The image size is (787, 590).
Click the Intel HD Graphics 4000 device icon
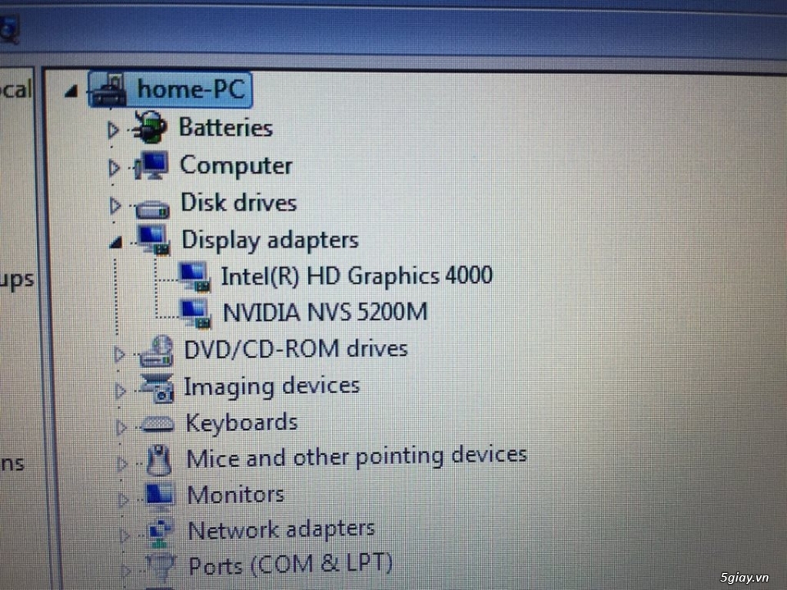tap(194, 277)
